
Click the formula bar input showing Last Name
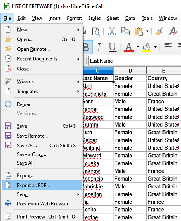pyautogui.click(x=135, y=61)
